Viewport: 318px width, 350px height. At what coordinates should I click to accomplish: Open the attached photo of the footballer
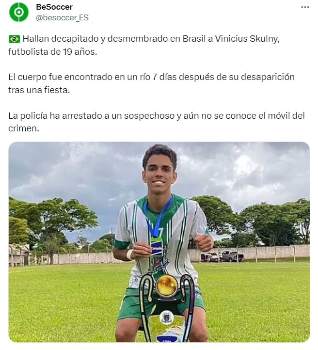click(x=159, y=242)
